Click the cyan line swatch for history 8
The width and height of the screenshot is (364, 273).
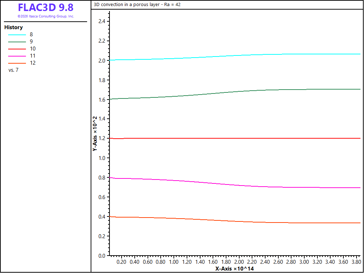click(17, 34)
